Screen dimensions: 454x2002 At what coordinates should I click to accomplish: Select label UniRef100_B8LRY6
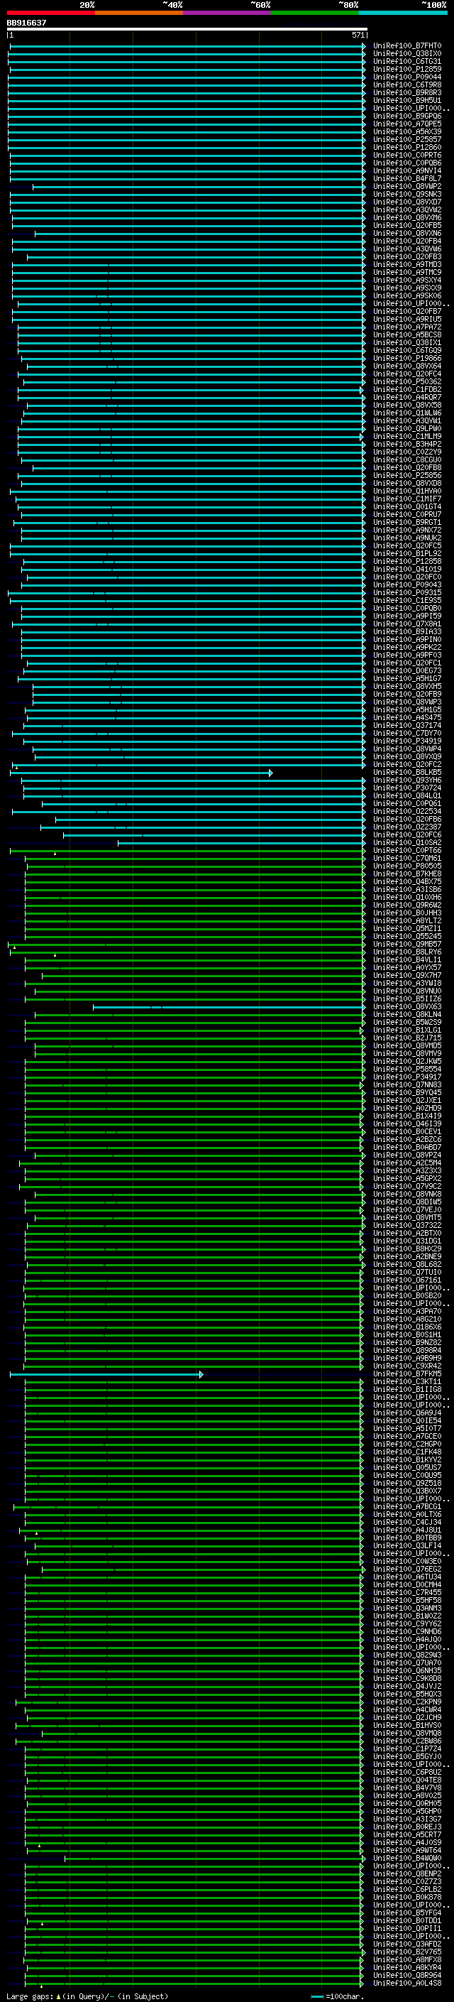pyautogui.click(x=406, y=952)
